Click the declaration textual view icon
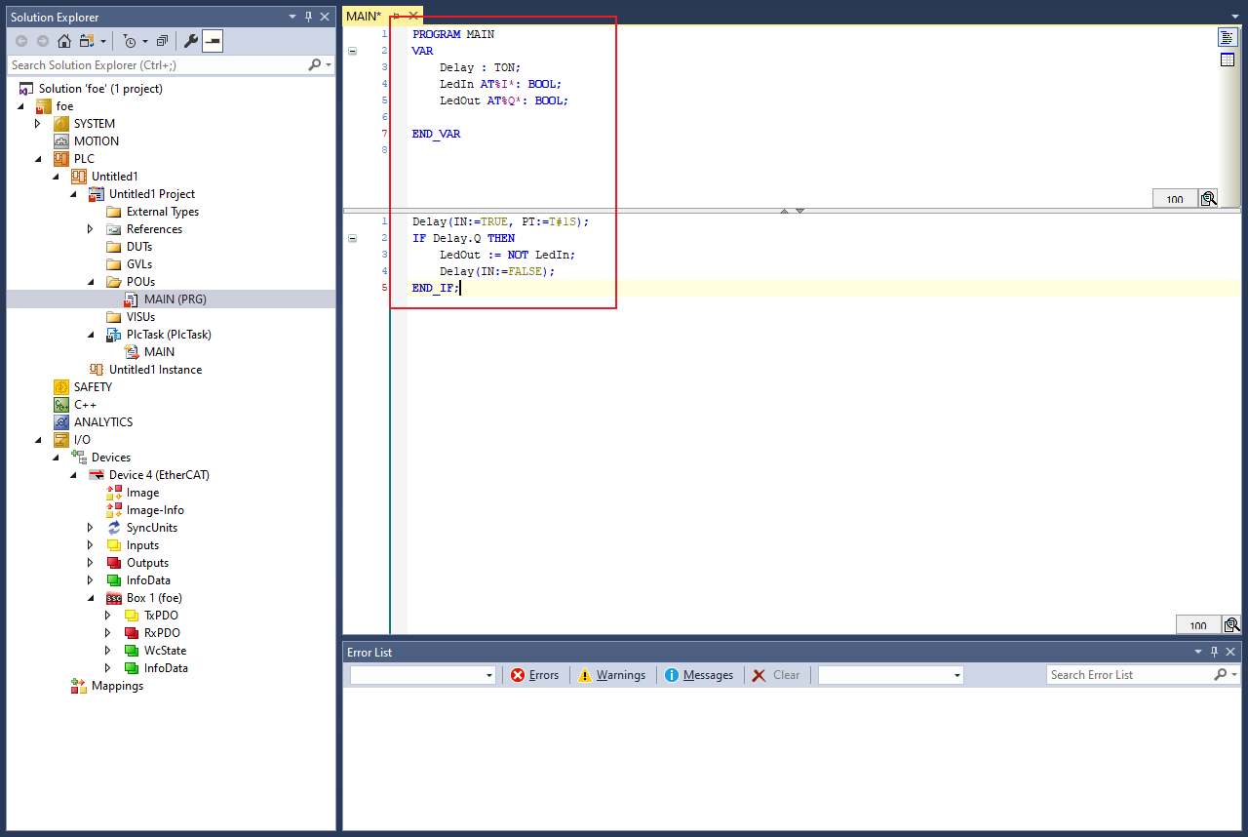Viewport: 1248px width, 837px height. click(1228, 37)
